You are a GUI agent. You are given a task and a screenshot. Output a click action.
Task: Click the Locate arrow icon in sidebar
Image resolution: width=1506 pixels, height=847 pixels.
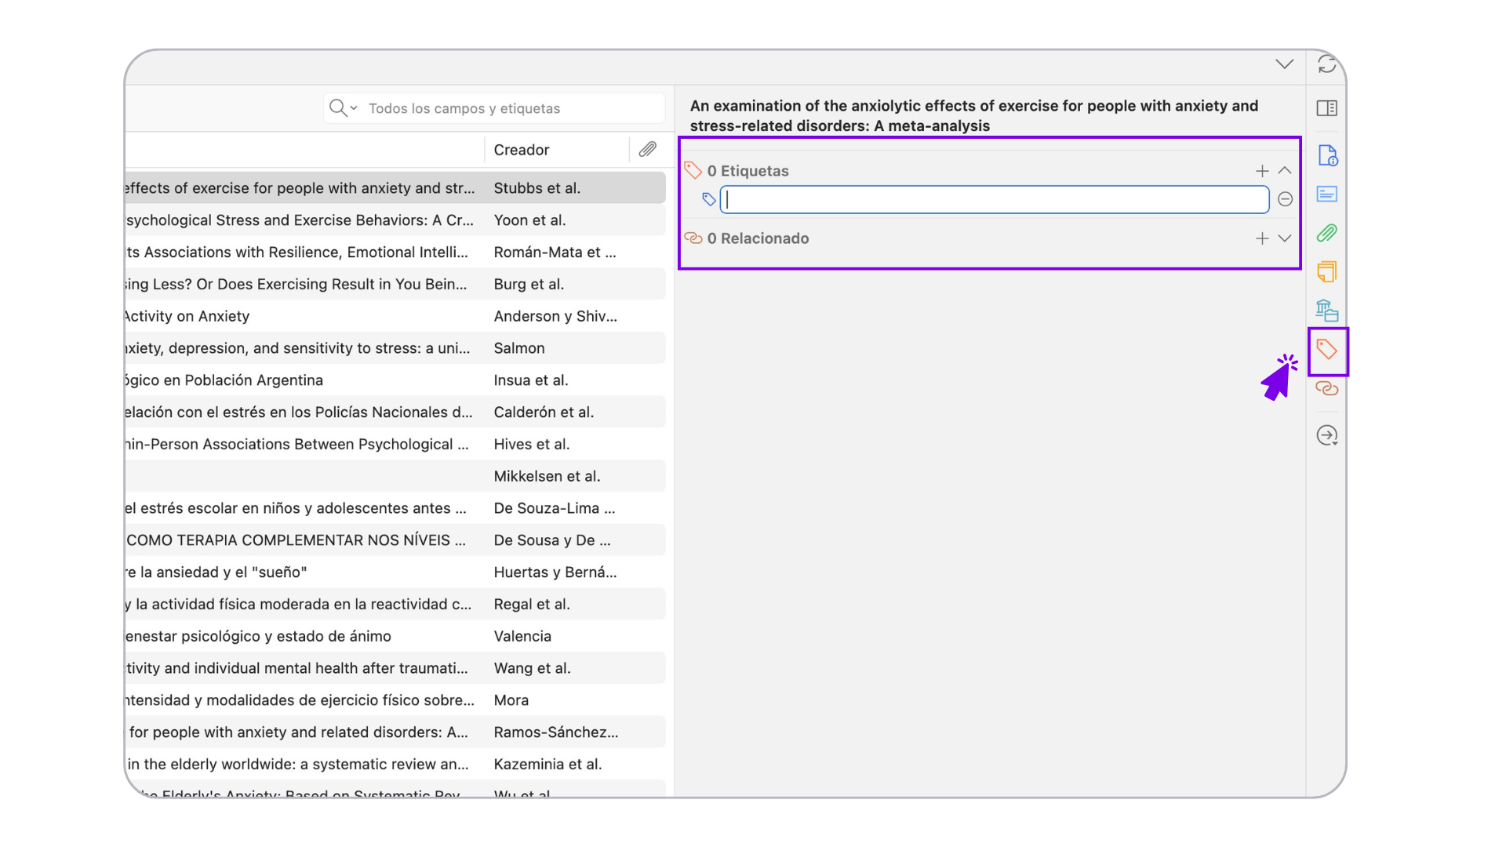[x=1326, y=435]
